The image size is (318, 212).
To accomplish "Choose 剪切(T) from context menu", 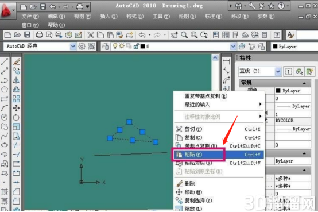I will tap(219, 129).
